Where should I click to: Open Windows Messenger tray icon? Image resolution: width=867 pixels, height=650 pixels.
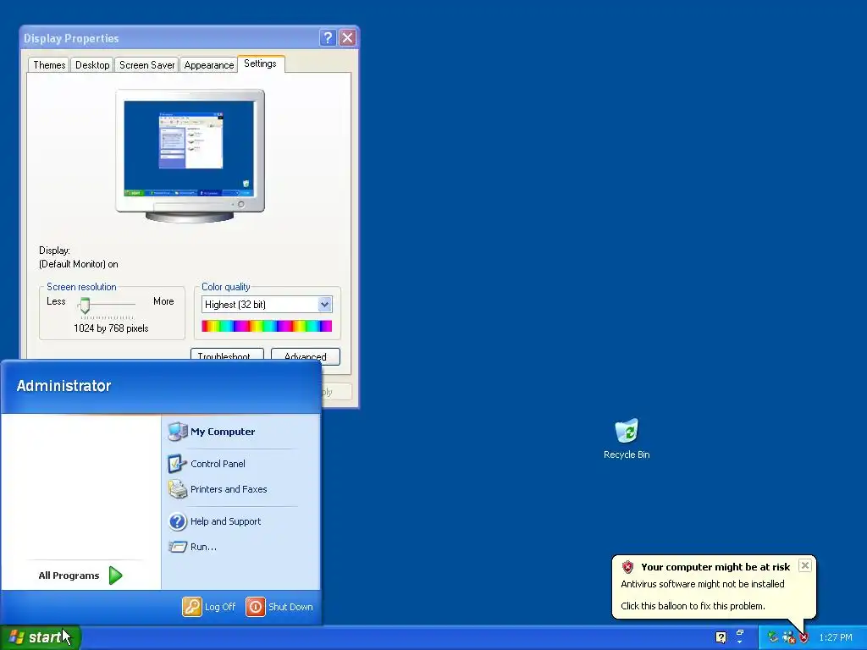(788, 637)
